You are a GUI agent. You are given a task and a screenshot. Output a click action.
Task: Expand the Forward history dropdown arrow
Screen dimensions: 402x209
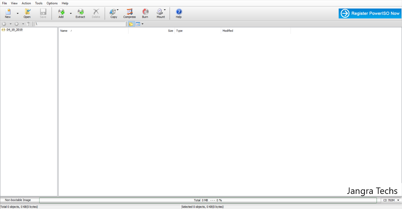point(23,24)
